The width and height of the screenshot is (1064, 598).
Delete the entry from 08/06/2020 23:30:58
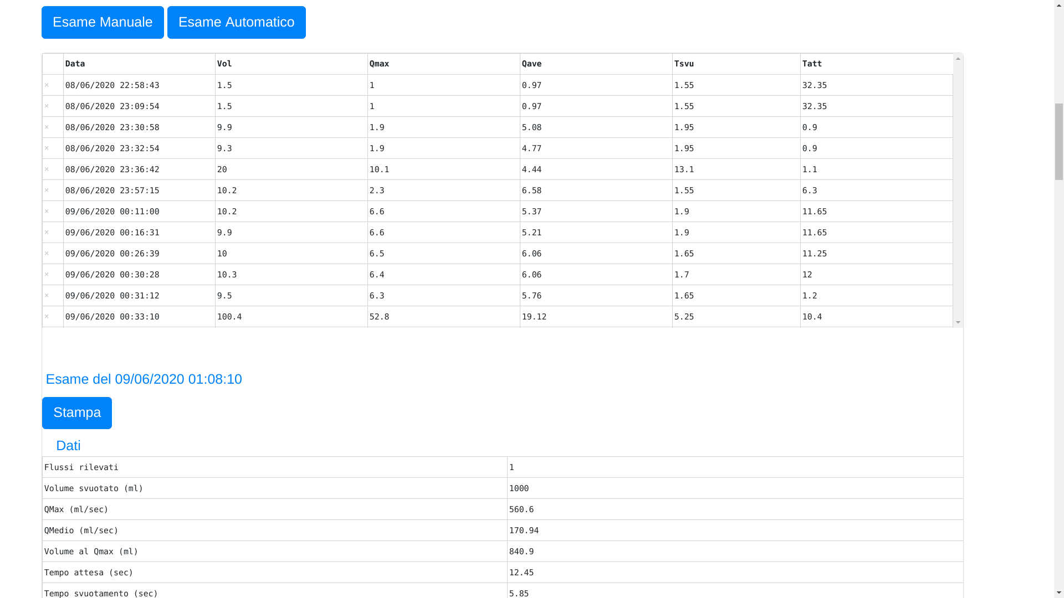tap(47, 127)
